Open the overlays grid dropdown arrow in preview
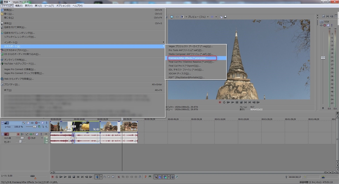 click(x=216, y=17)
